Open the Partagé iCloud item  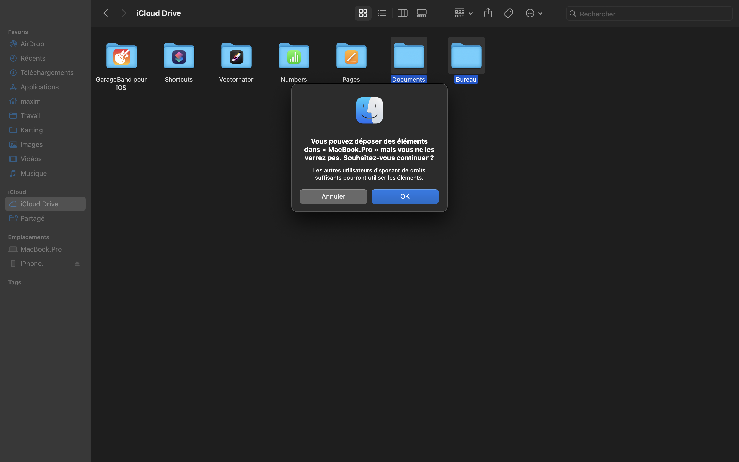click(x=32, y=218)
